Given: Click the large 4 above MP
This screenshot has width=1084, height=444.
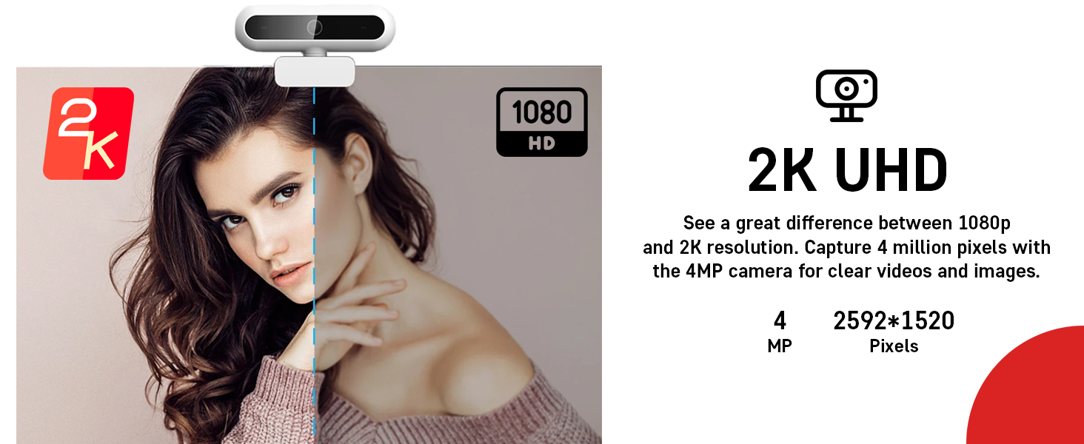Looking at the screenshot, I should [x=780, y=320].
